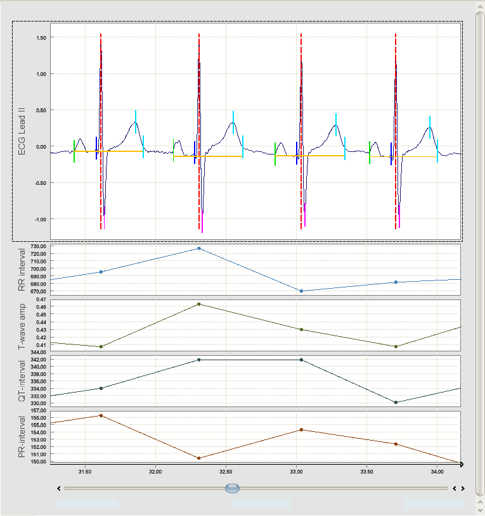The image size is (485, 516).
Task: Click the right-pointing arrow after the time slider
Action: click(463, 488)
